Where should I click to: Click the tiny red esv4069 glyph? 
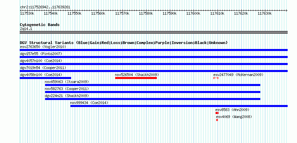(x=217, y=120)
